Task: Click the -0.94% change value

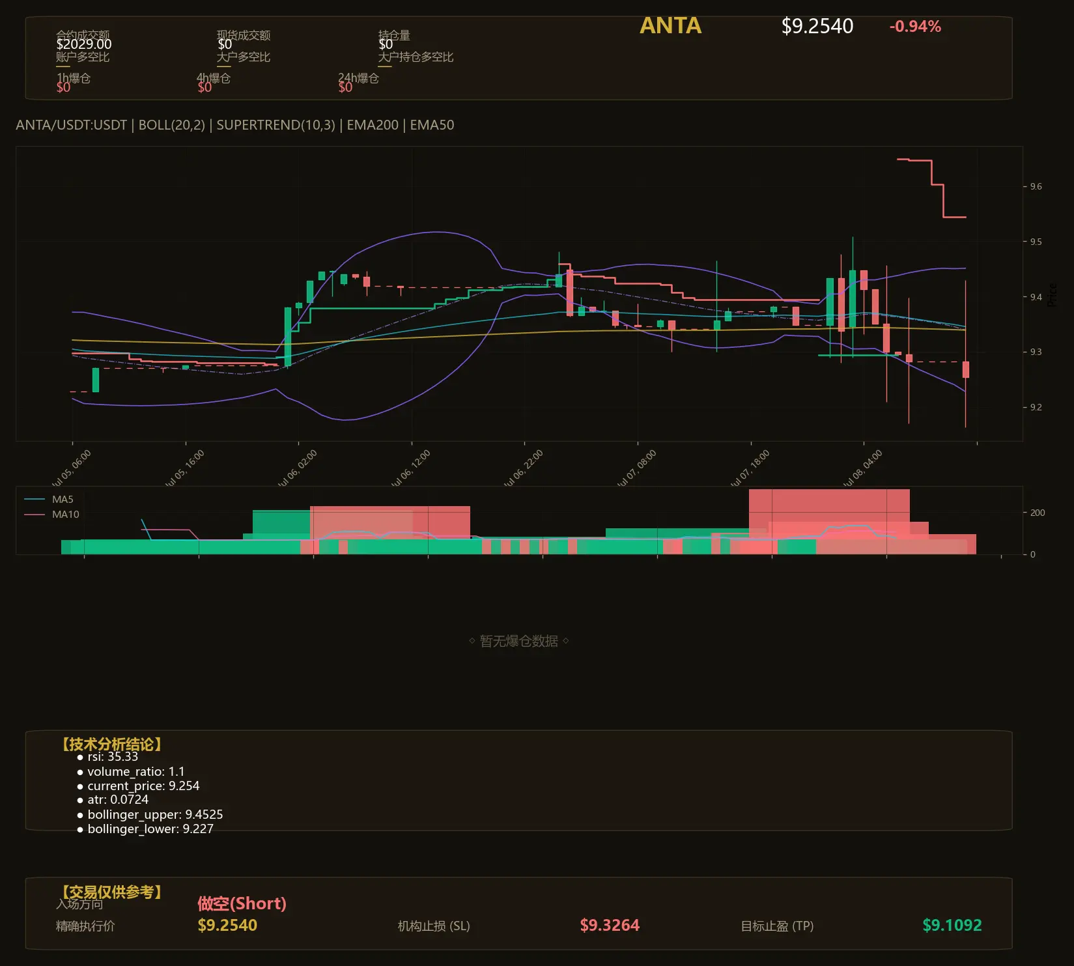Action: [x=915, y=27]
